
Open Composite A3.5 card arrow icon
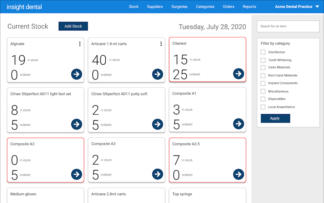[239, 174]
